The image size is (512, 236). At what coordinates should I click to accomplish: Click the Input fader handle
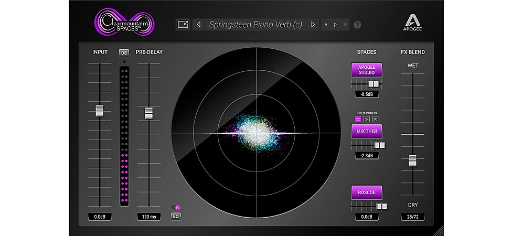click(x=100, y=111)
